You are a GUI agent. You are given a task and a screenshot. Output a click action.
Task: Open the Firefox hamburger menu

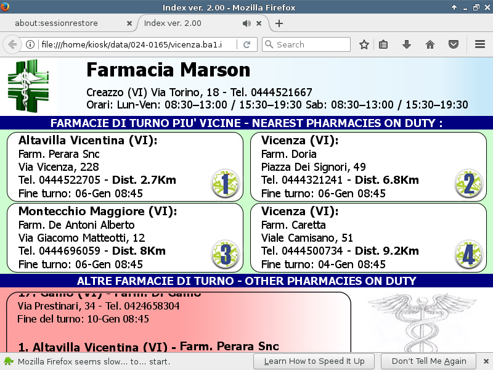point(480,44)
